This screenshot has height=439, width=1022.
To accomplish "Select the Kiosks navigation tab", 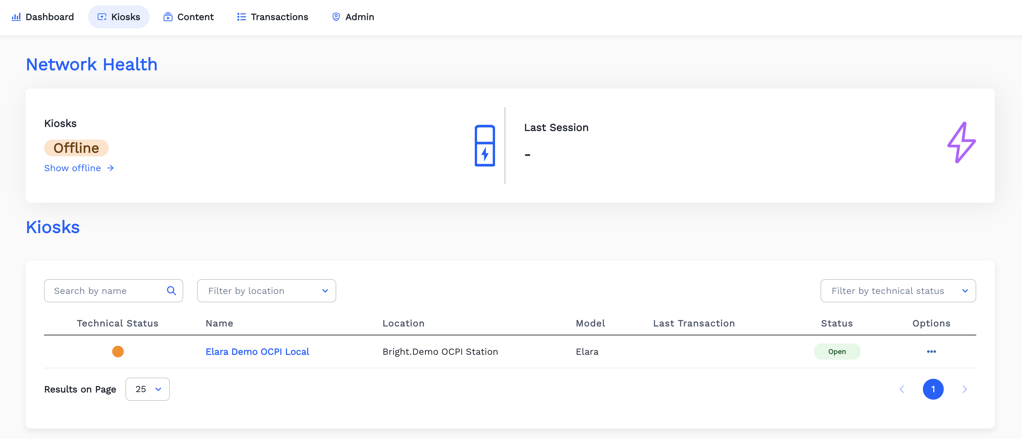I will 119,17.
